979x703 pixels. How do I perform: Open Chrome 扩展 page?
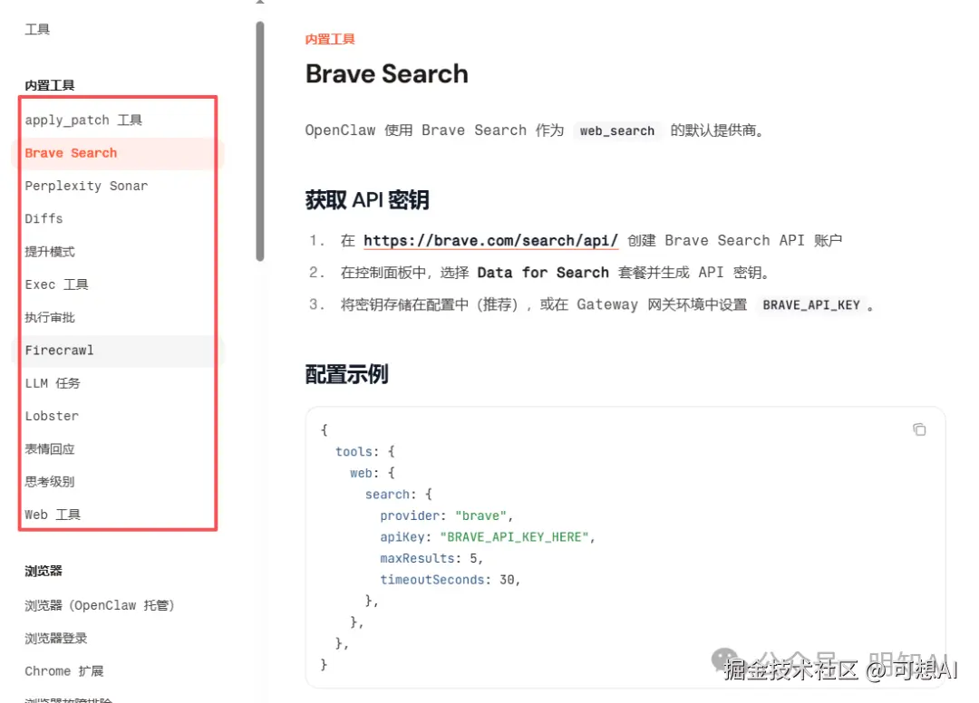pyautogui.click(x=63, y=671)
